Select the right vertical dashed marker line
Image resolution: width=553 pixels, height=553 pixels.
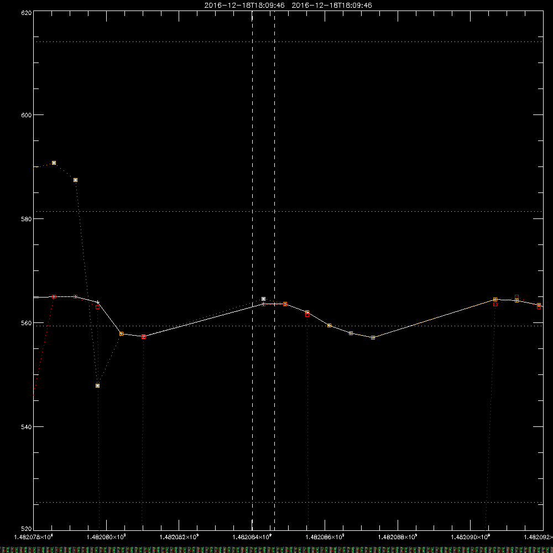[274, 270]
